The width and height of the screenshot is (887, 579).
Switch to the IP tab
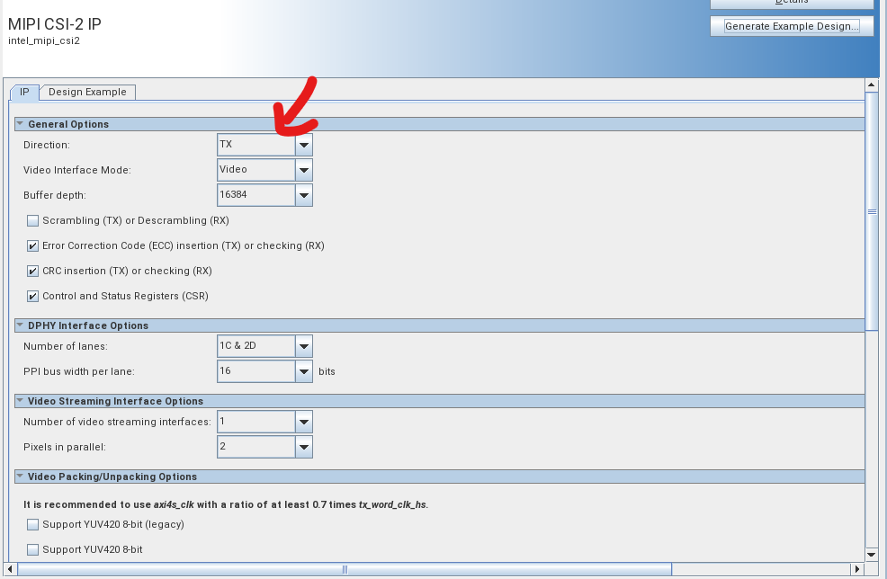point(24,93)
